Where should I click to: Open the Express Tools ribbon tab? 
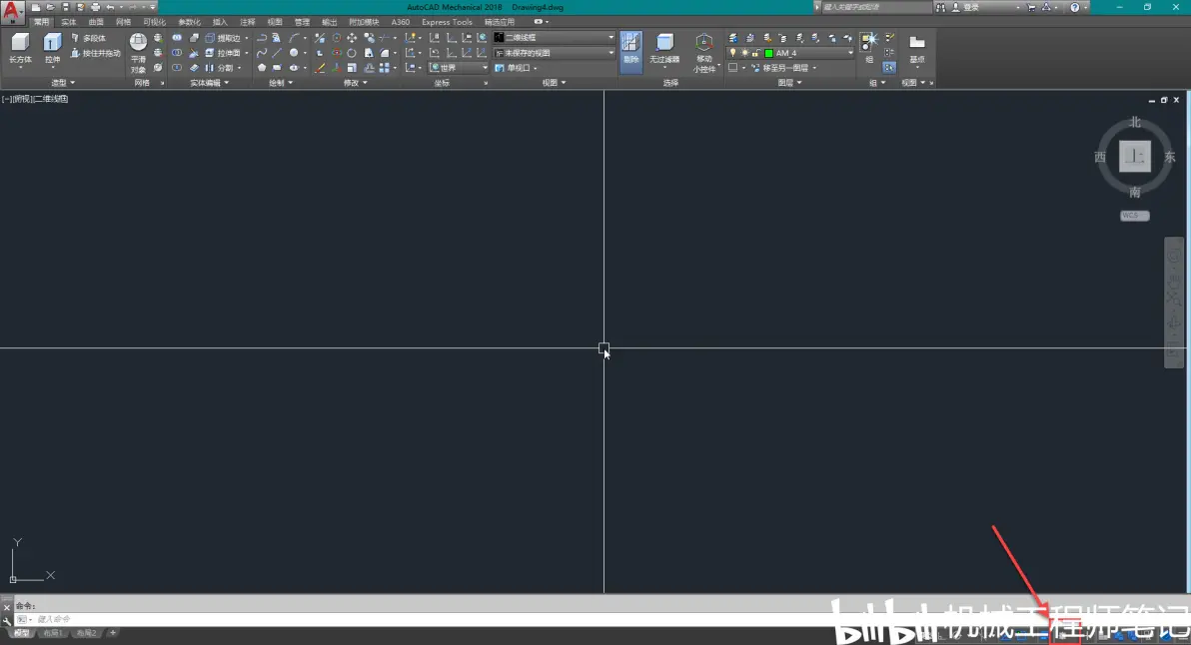coord(447,22)
